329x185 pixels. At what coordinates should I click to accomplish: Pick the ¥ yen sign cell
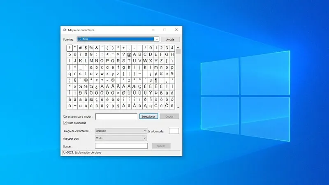(172, 74)
